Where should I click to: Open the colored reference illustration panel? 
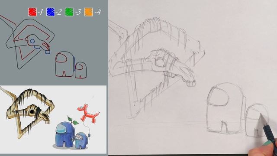(x=53, y=120)
